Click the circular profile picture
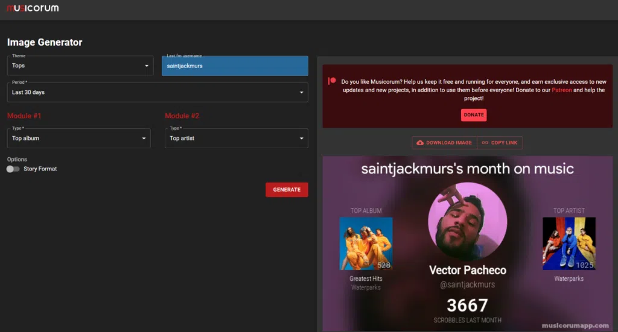Image resolution: width=618 pixels, height=332 pixels. coord(468,222)
